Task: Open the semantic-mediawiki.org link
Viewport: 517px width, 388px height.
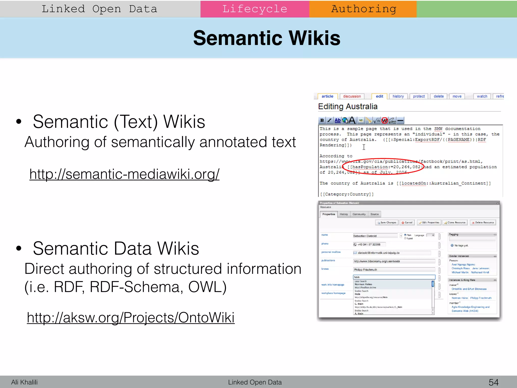Action: 124,174
